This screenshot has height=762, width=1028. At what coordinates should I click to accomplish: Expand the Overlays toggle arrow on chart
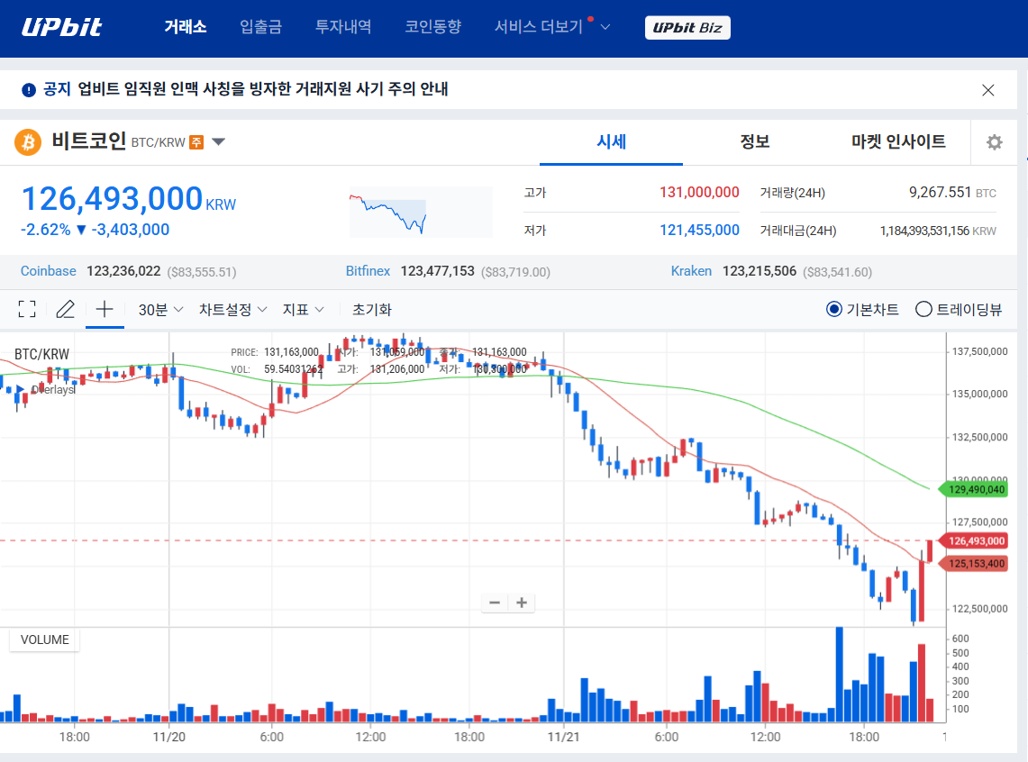(x=21, y=389)
